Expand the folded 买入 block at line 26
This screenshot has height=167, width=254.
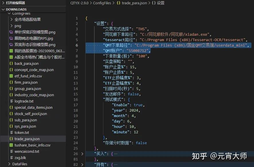point(82,154)
